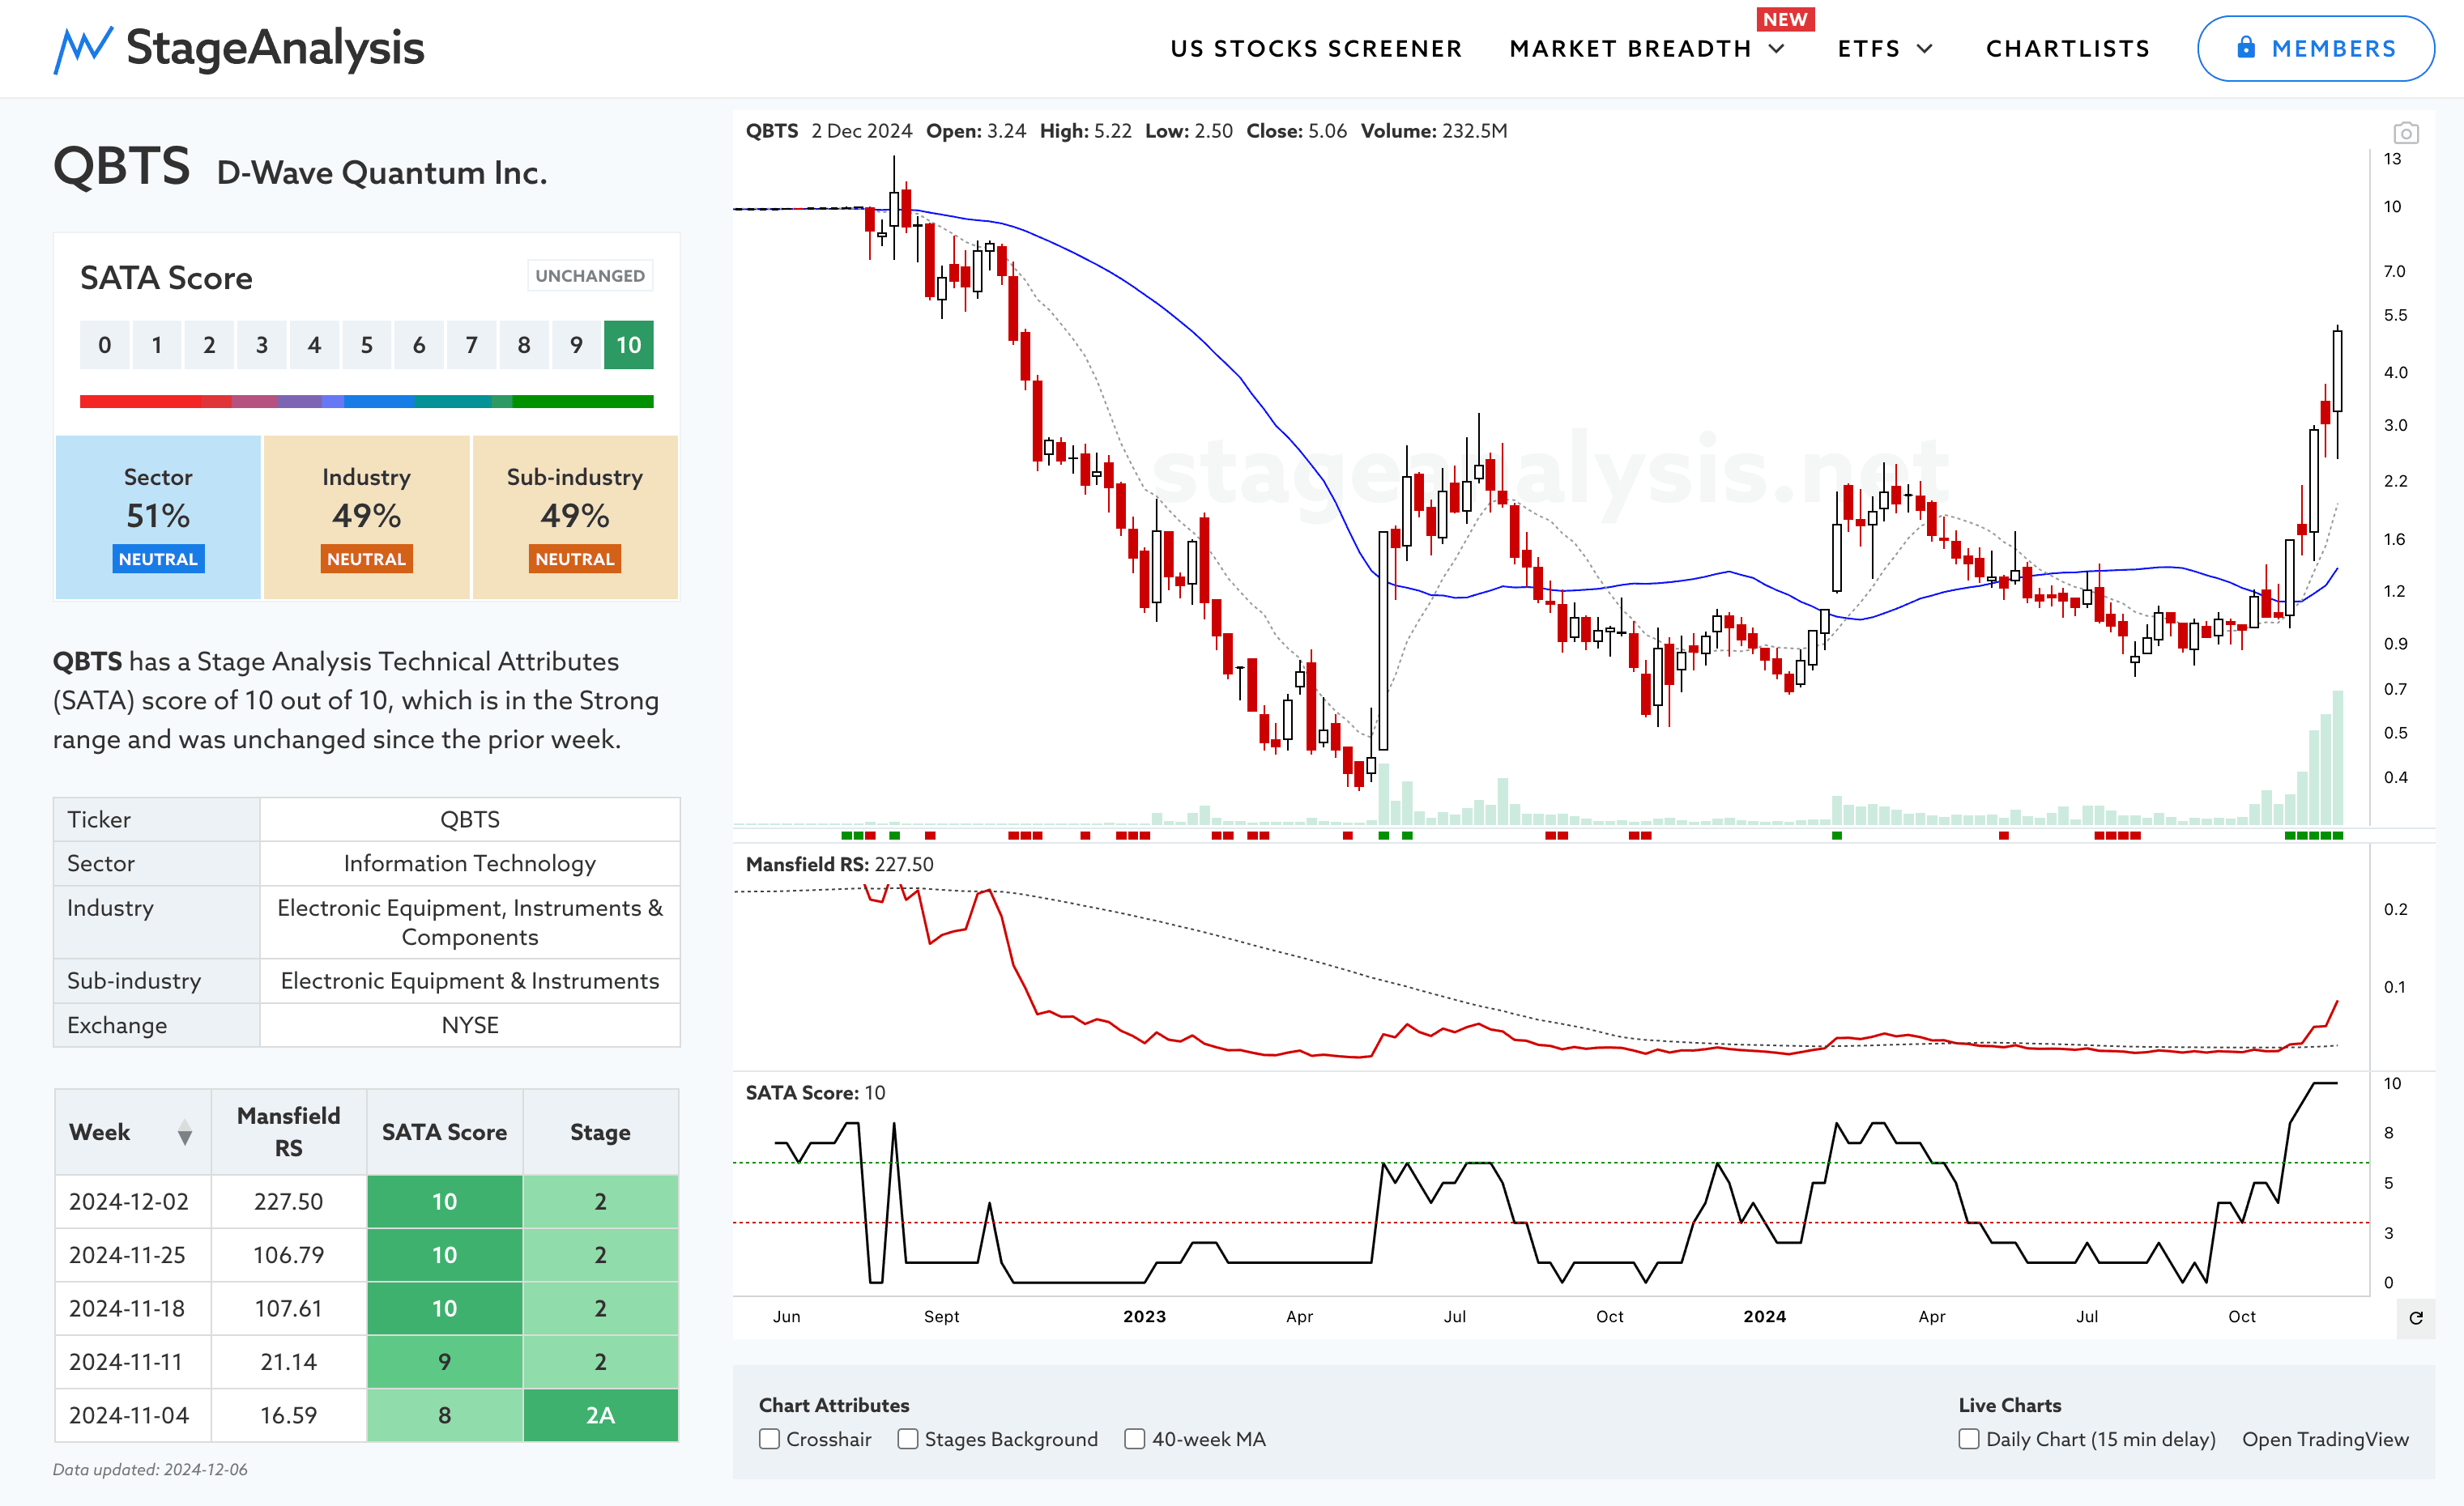This screenshot has width=2464, height=1506.
Task: Open the Chartlists menu item
Action: [2067, 49]
